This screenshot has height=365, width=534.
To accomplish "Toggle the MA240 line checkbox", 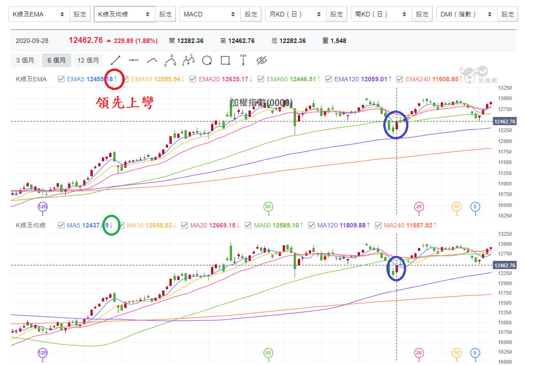I will (x=378, y=225).
